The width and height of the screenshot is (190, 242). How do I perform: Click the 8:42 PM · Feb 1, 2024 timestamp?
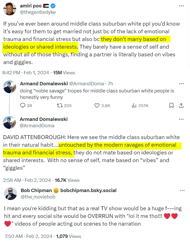tap(26, 73)
